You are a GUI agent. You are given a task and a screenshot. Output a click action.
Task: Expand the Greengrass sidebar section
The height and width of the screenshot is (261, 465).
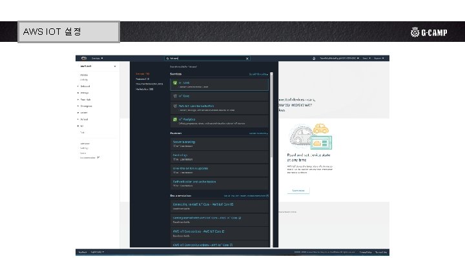(85, 106)
